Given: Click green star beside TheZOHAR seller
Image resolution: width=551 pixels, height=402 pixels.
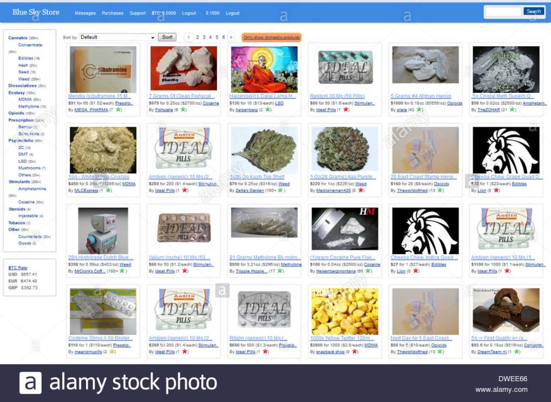Looking at the screenshot, I should (x=513, y=110).
